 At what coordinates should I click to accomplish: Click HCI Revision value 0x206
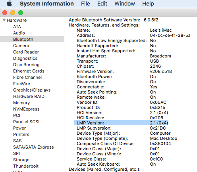(x=156, y=118)
